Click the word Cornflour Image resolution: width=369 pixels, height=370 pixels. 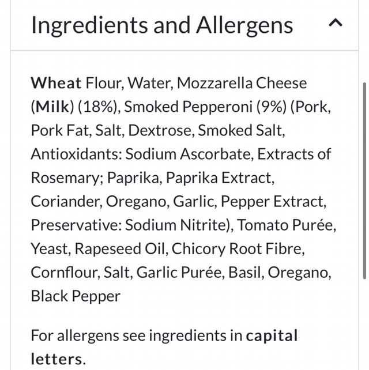tap(63, 273)
